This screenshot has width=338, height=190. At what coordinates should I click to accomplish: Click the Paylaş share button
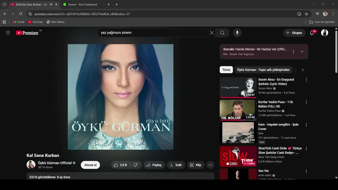pyautogui.click(x=154, y=165)
